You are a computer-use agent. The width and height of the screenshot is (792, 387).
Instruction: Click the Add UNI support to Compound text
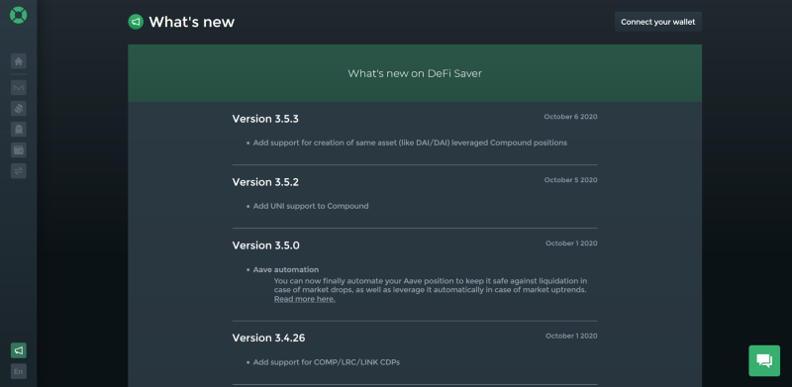pos(311,206)
